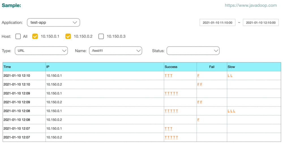Expand the empty Status dropdown
This screenshot has width=283, height=144.
coord(193,51)
